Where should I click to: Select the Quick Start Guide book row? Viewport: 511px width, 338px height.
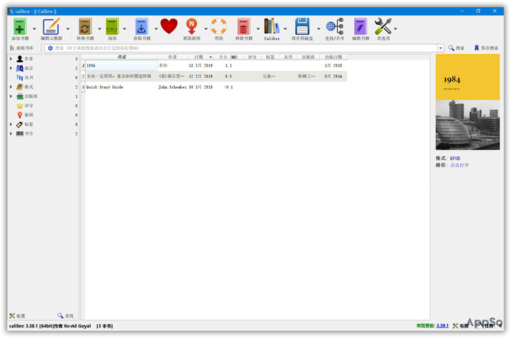[x=214, y=87]
